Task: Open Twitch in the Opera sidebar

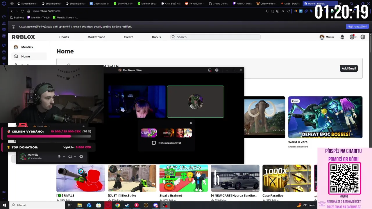Action: pos(4,45)
